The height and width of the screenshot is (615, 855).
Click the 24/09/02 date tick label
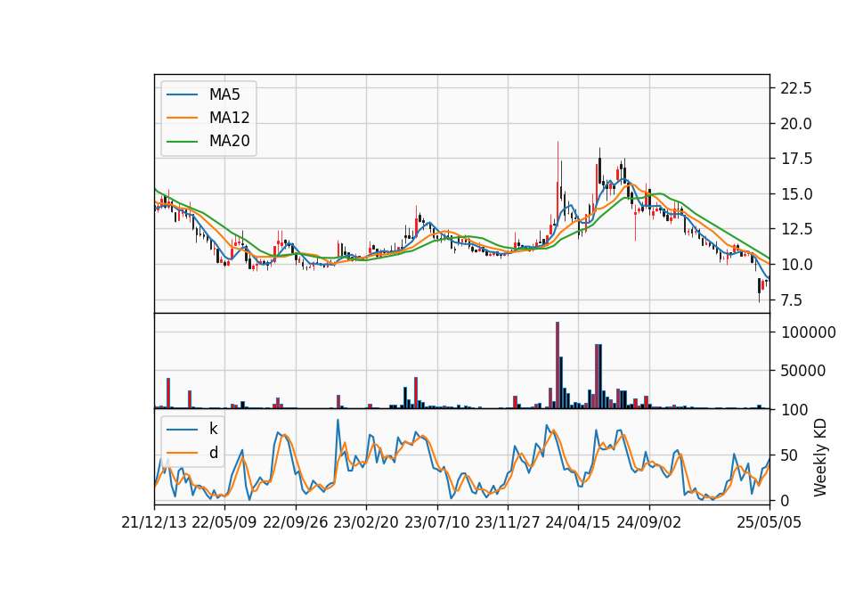[x=649, y=522]
